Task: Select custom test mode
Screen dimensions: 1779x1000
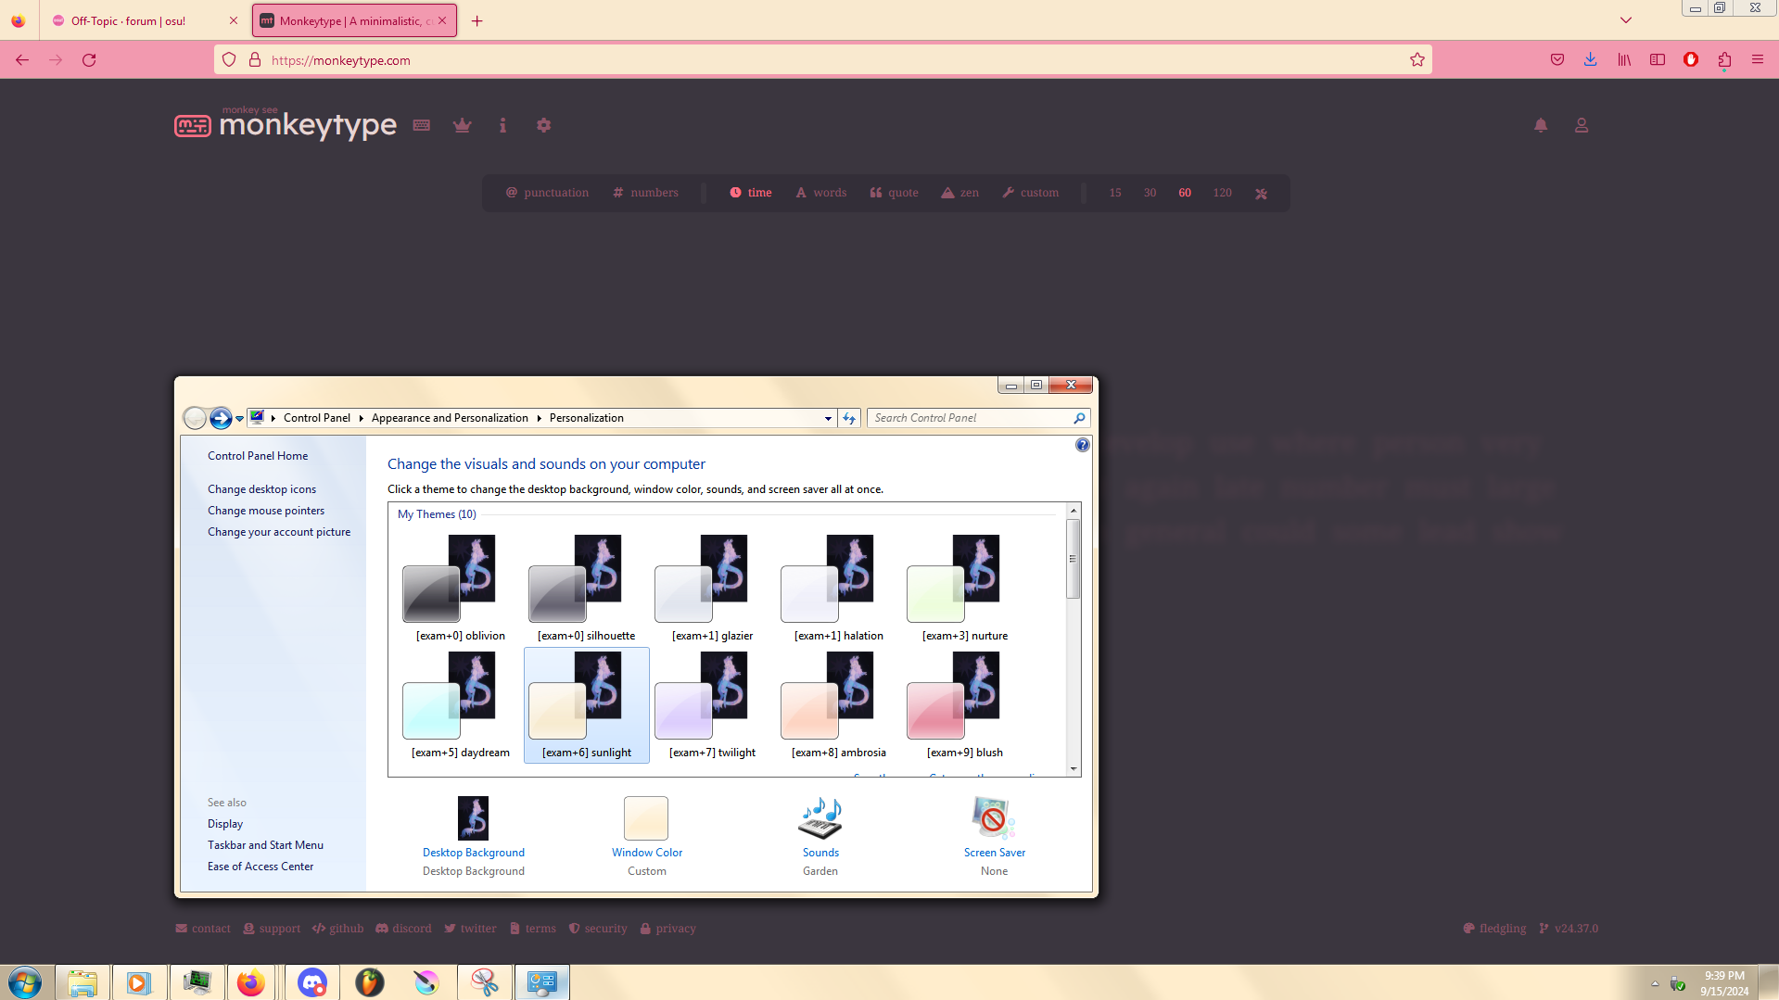Action: pos(1030,193)
